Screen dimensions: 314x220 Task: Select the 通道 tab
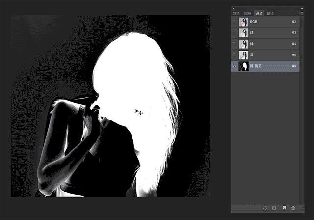pos(259,13)
